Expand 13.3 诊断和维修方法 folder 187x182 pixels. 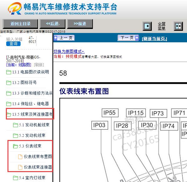coord(32,93)
